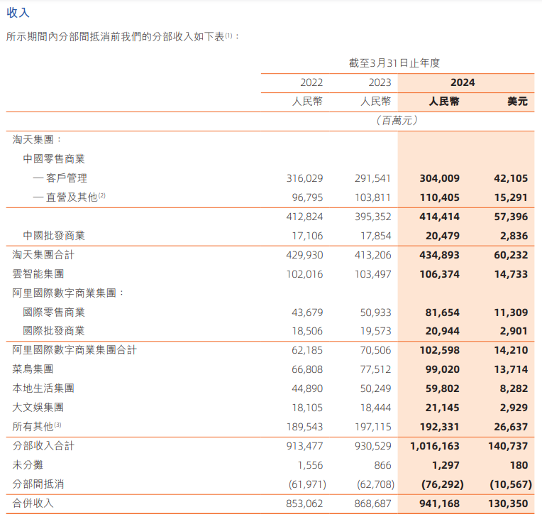Select value 81,654 in 國際零售商業 row
The height and width of the screenshot is (517, 542).
[443, 312]
